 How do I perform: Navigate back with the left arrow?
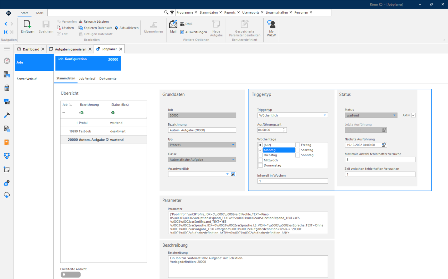(x=6, y=24)
